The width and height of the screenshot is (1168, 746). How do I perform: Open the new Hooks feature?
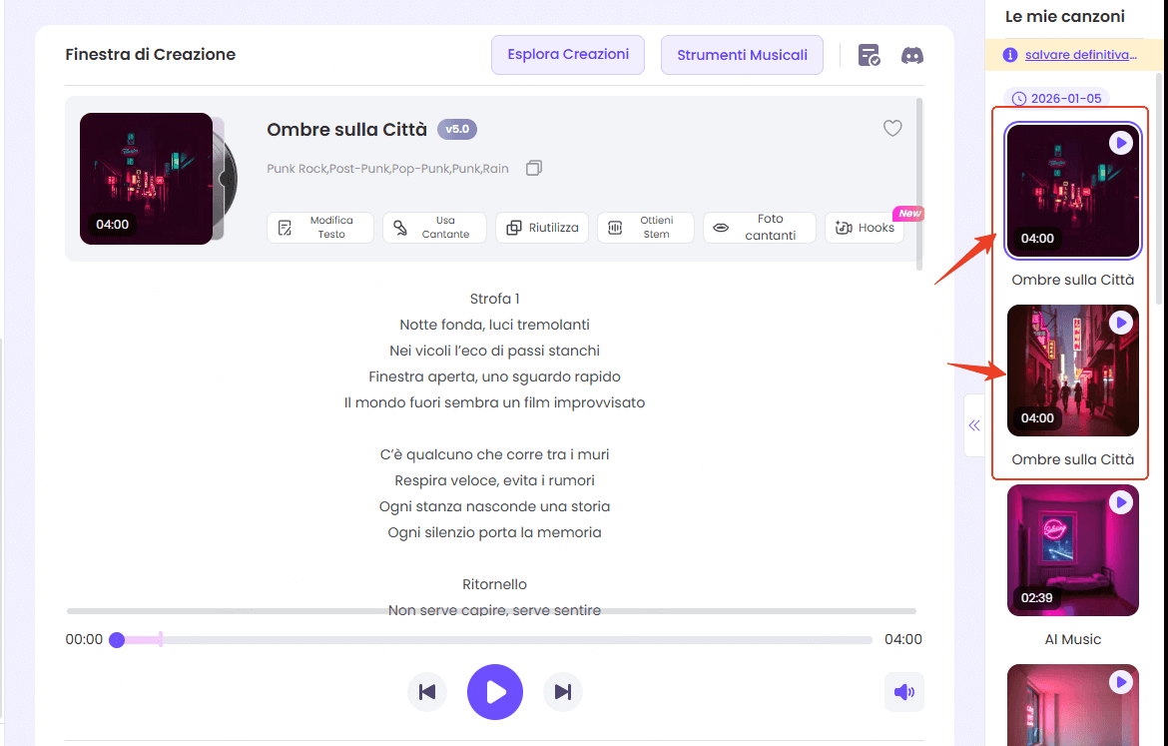(865, 228)
